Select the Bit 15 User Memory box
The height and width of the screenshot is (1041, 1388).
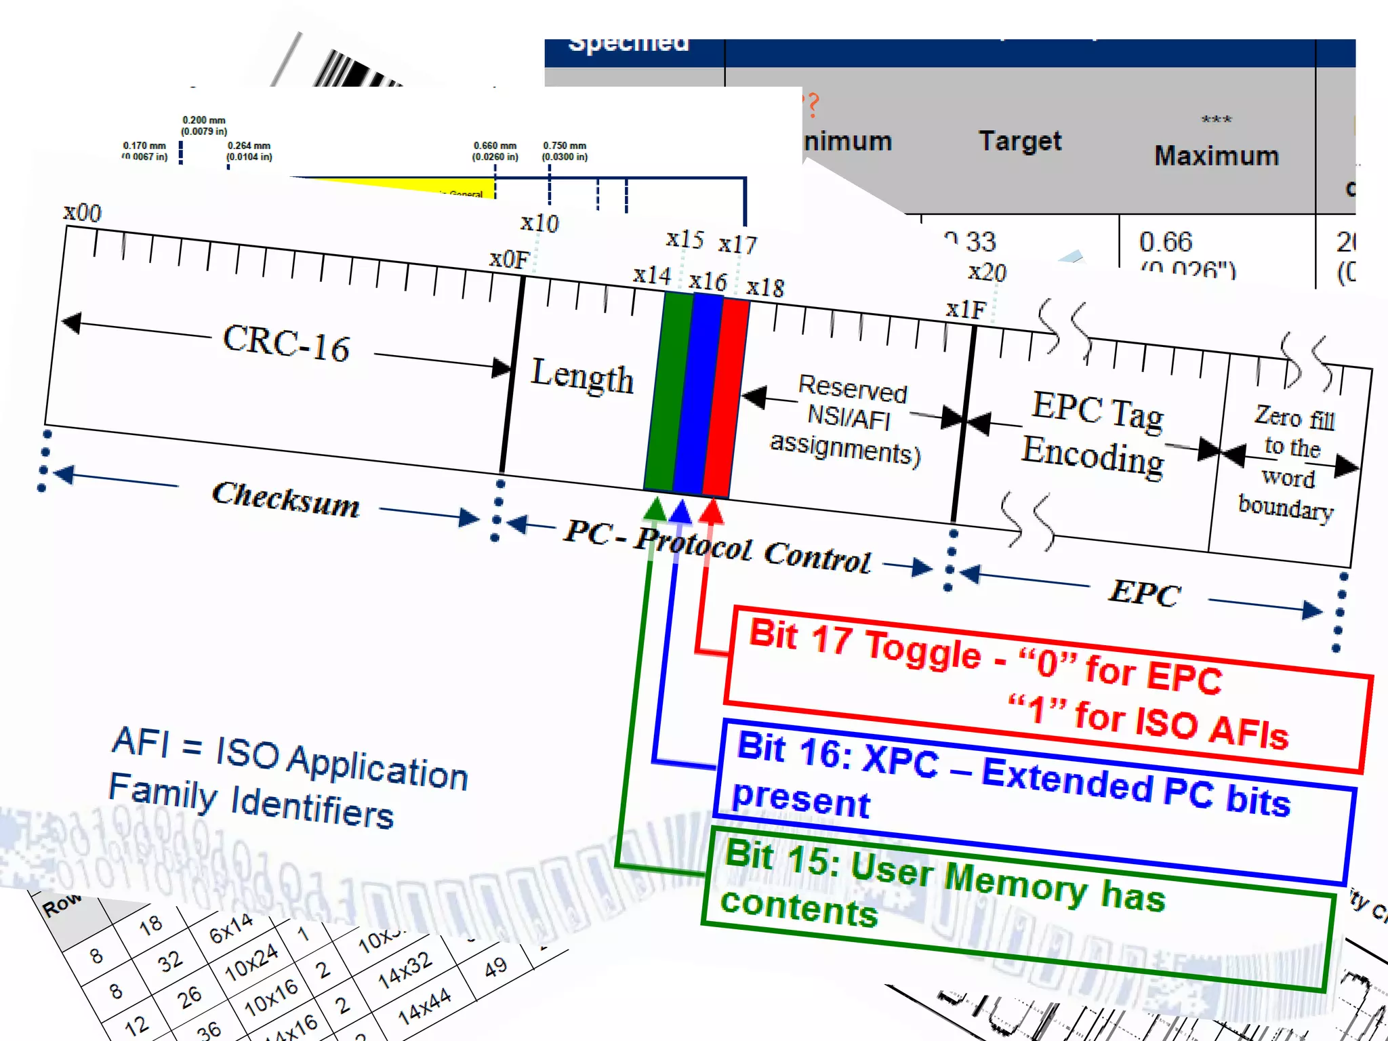[1017, 908]
